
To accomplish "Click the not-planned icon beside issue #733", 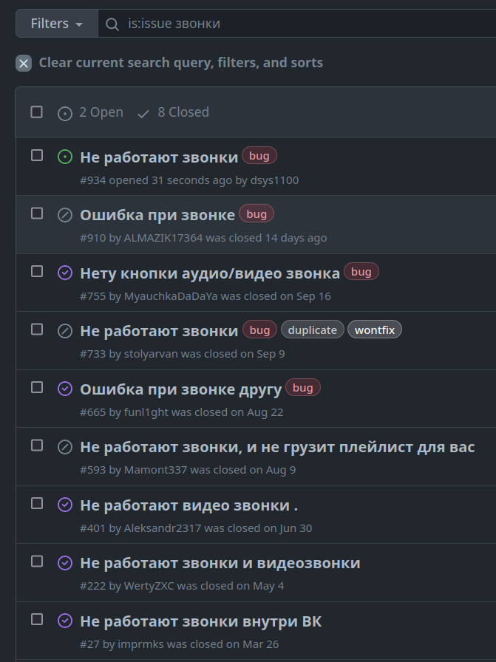I will (64, 330).
